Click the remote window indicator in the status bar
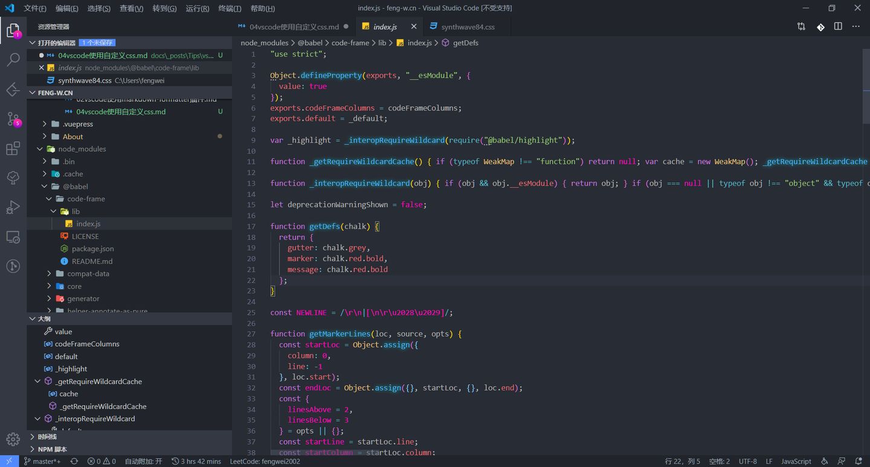Screen dimensions: 870x467 click(8, 461)
